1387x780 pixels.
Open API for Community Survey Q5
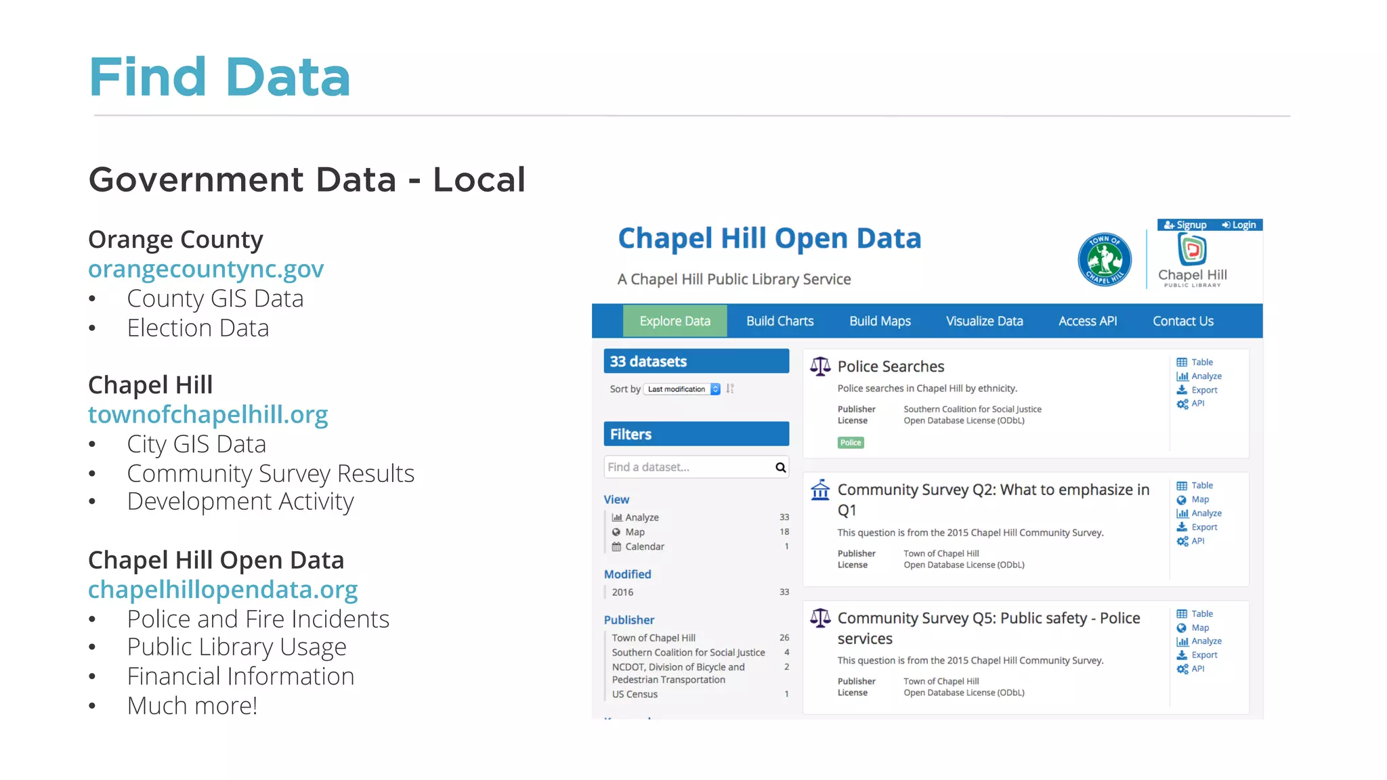pyautogui.click(x=1191, y=669)
